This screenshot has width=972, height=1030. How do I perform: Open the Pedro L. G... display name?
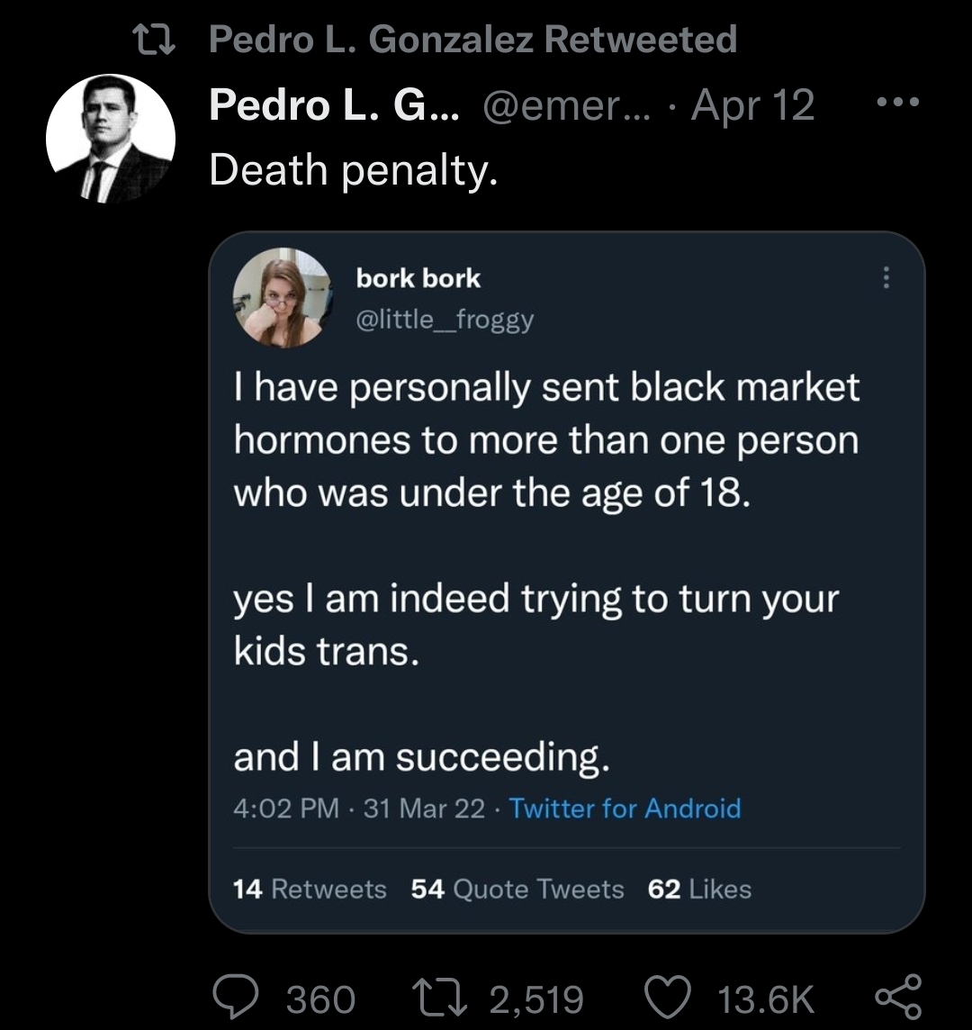335,105
